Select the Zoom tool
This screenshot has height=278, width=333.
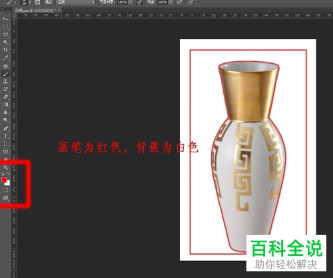click(x=5, y=168)
